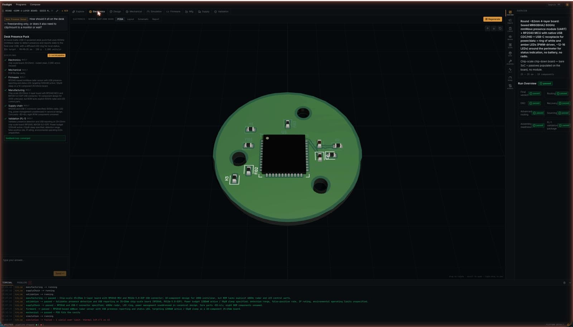Click the Send button below the answer box
The width and height of the screenshot is (573, 327).
(x=60, y=274)
